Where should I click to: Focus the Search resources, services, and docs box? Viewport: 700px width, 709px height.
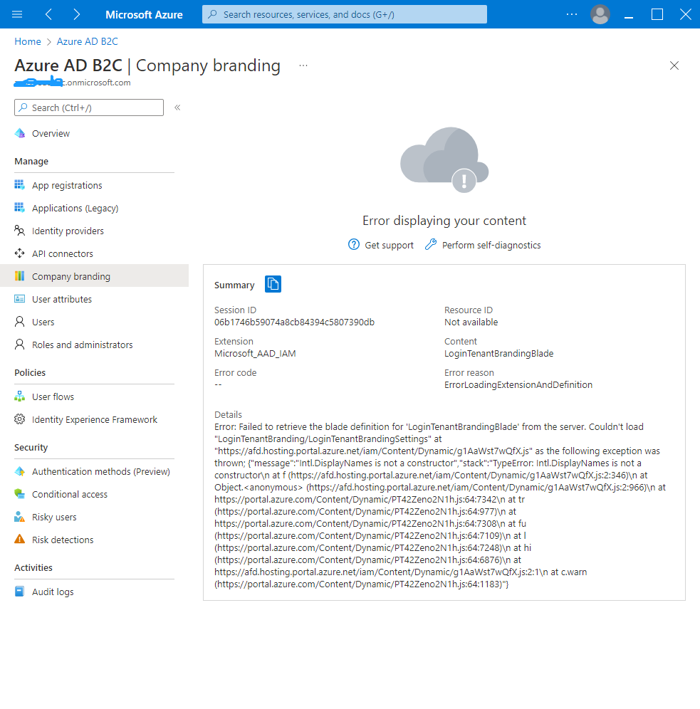pyautogui.click(x=345, y=14)
